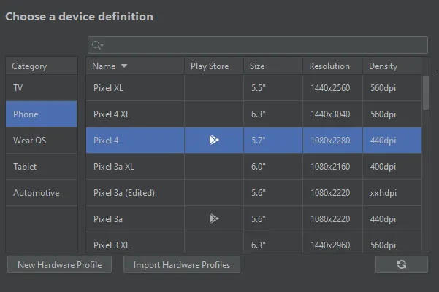The image size is (439, 292).
Task: Click the Name column sort arrow
Action: pyautogui.click(x=124, y=66)
